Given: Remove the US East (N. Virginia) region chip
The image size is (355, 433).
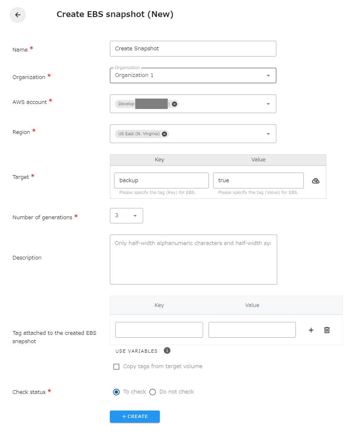Looking at the screenshot, I should [164, 134].
